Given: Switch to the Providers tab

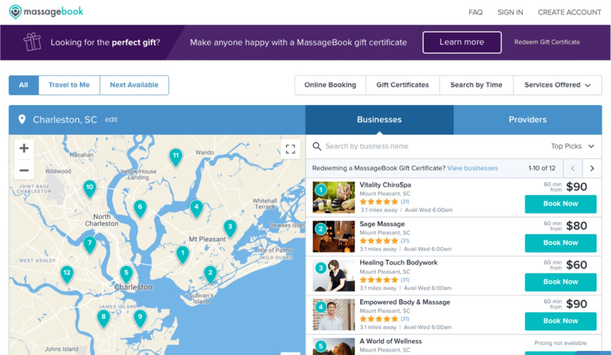Looking at the screenshot, I should (527, 120).
